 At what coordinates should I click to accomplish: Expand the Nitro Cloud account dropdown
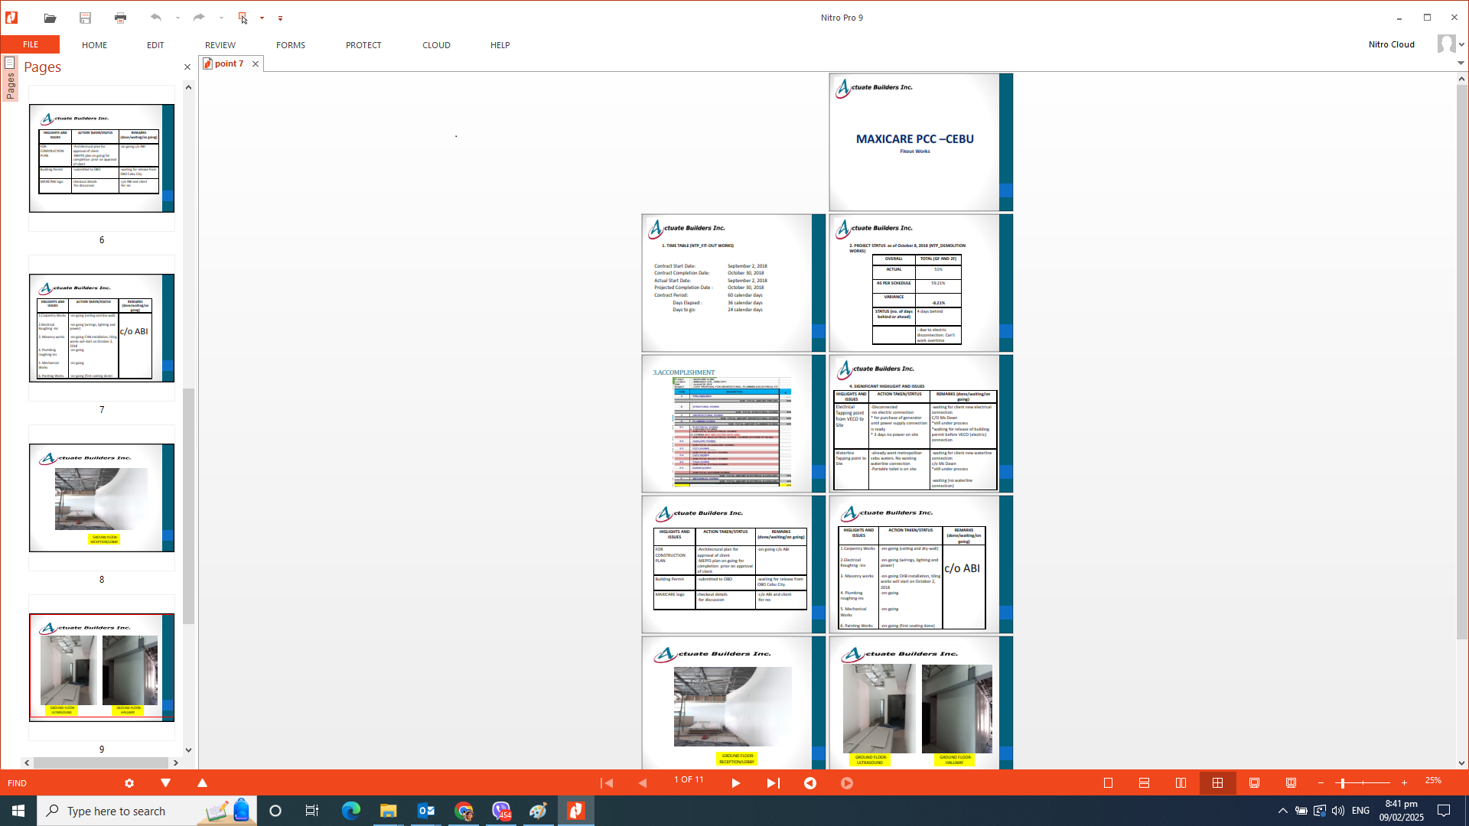tap(1461, 44)
